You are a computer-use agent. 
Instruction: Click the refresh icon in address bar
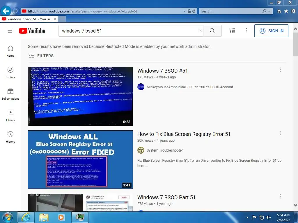tap(194, 11)
